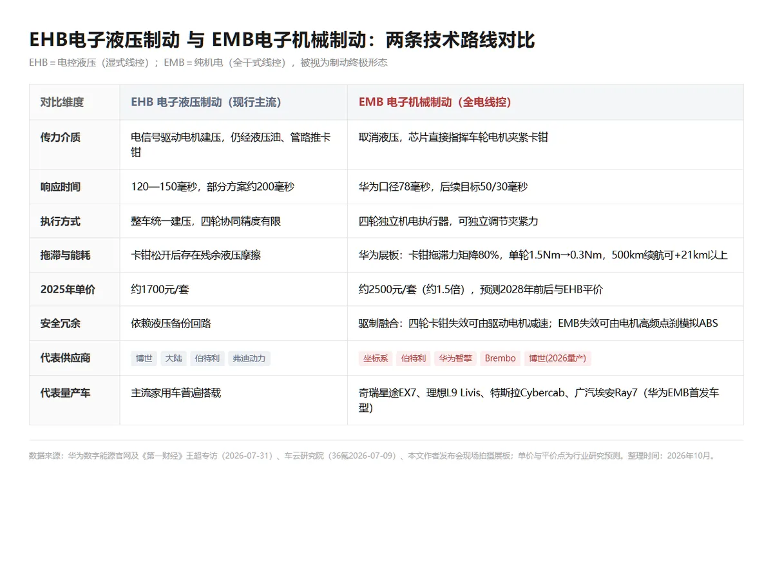This screenshot has height=580, width=773.
Task: Select the cell "卡钳松开后存在残余液压摩擦"
Action: coord(234,255)
